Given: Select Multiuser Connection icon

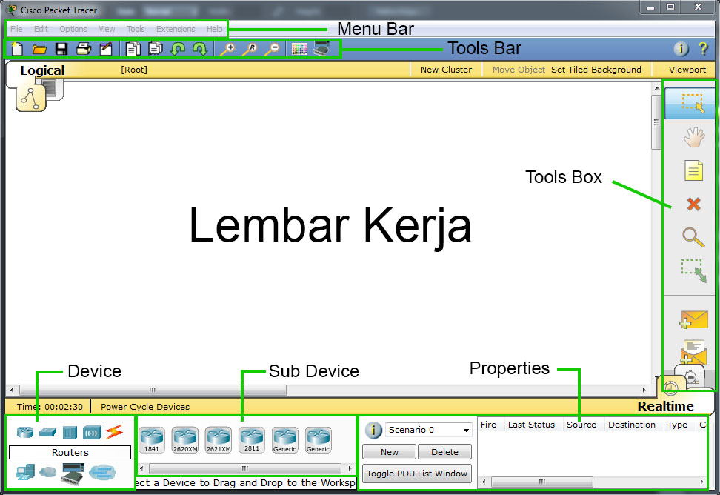Looking at the screenshot, I should (102, 472).
